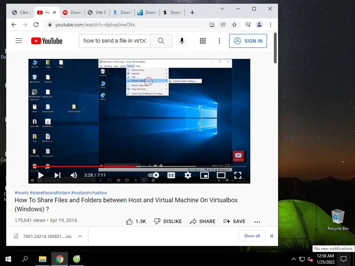Open Chrome three-dot menu

coord(270,25)
